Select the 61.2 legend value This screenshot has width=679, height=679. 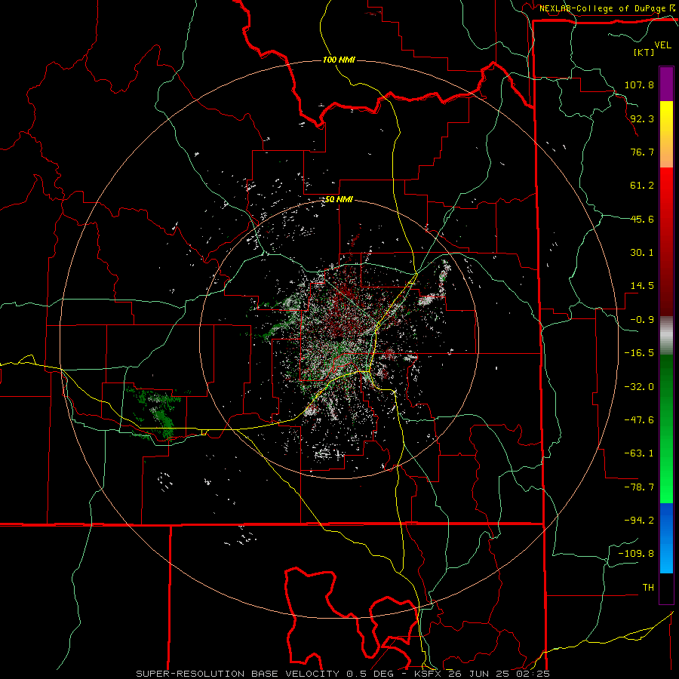642,186
